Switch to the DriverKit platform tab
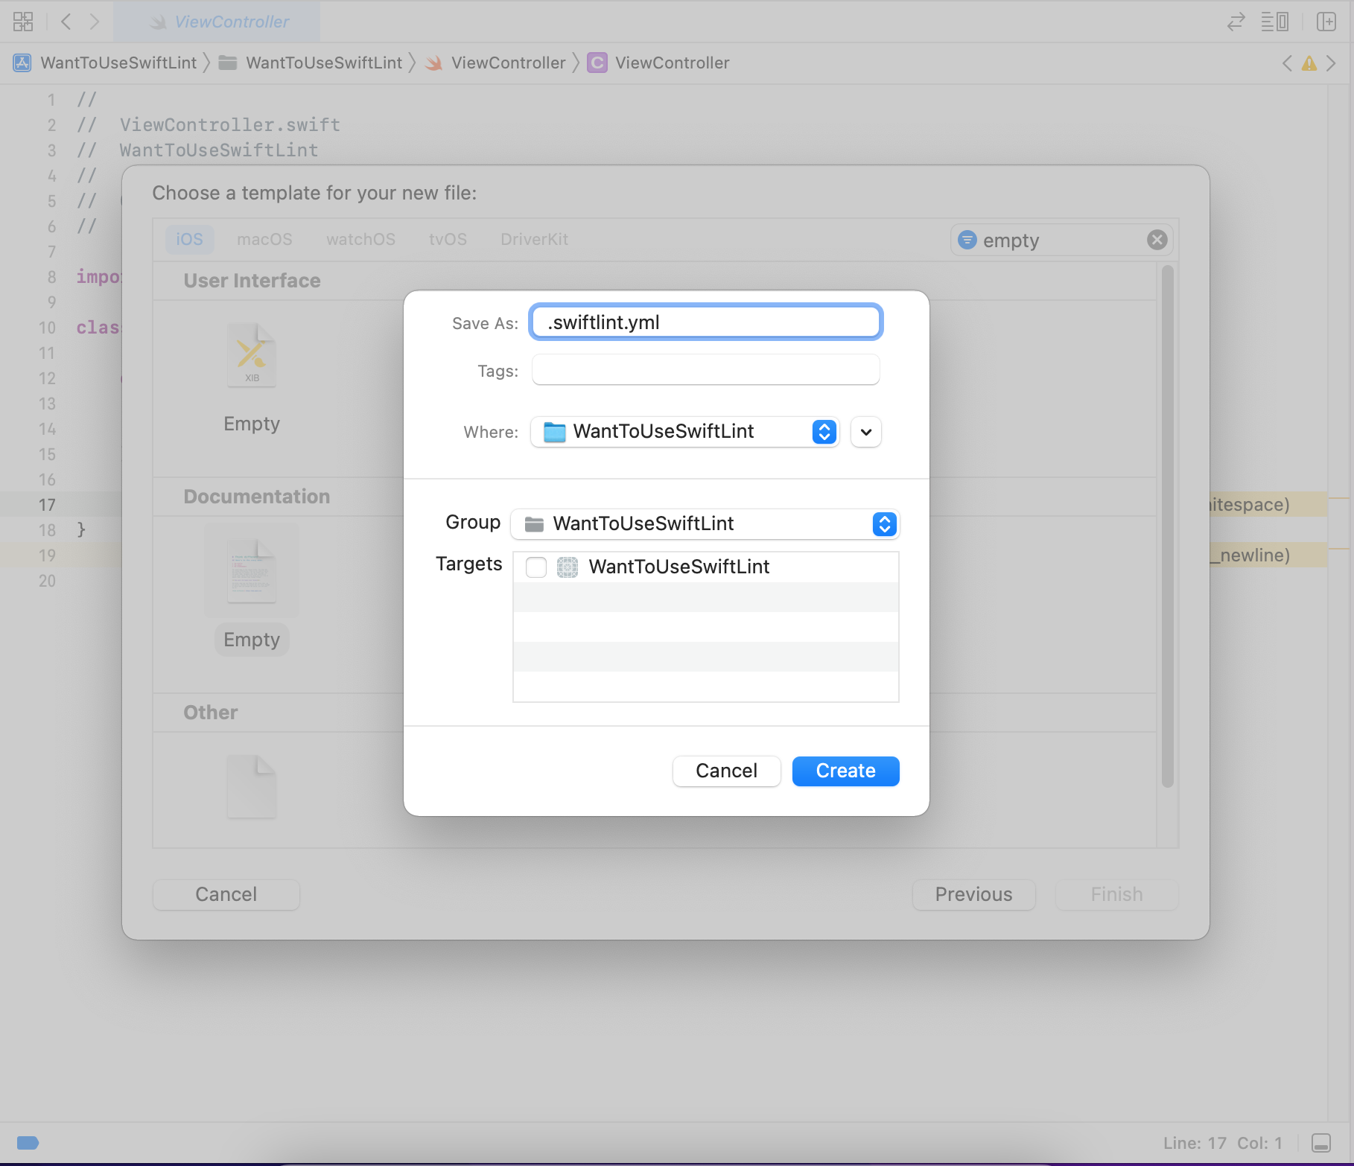The height and width of the screenshot is (1166, 1354). pyautogui.click(x=534, y=240)
